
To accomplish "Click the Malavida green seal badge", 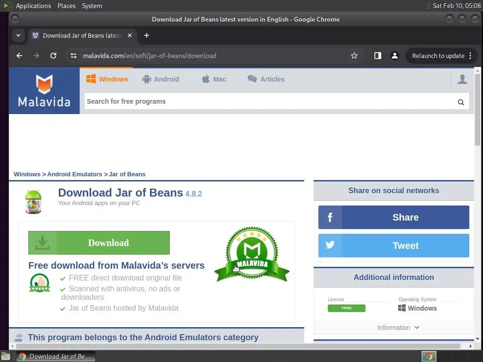I will point(252,254).
